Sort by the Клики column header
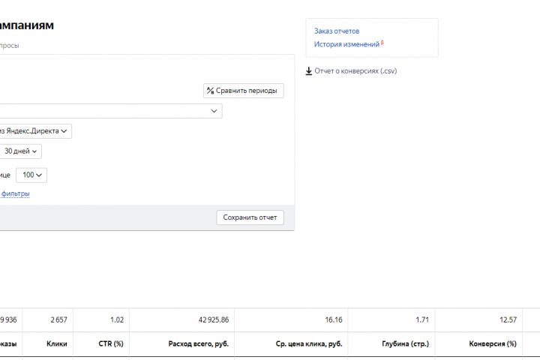 pos(58,343)
